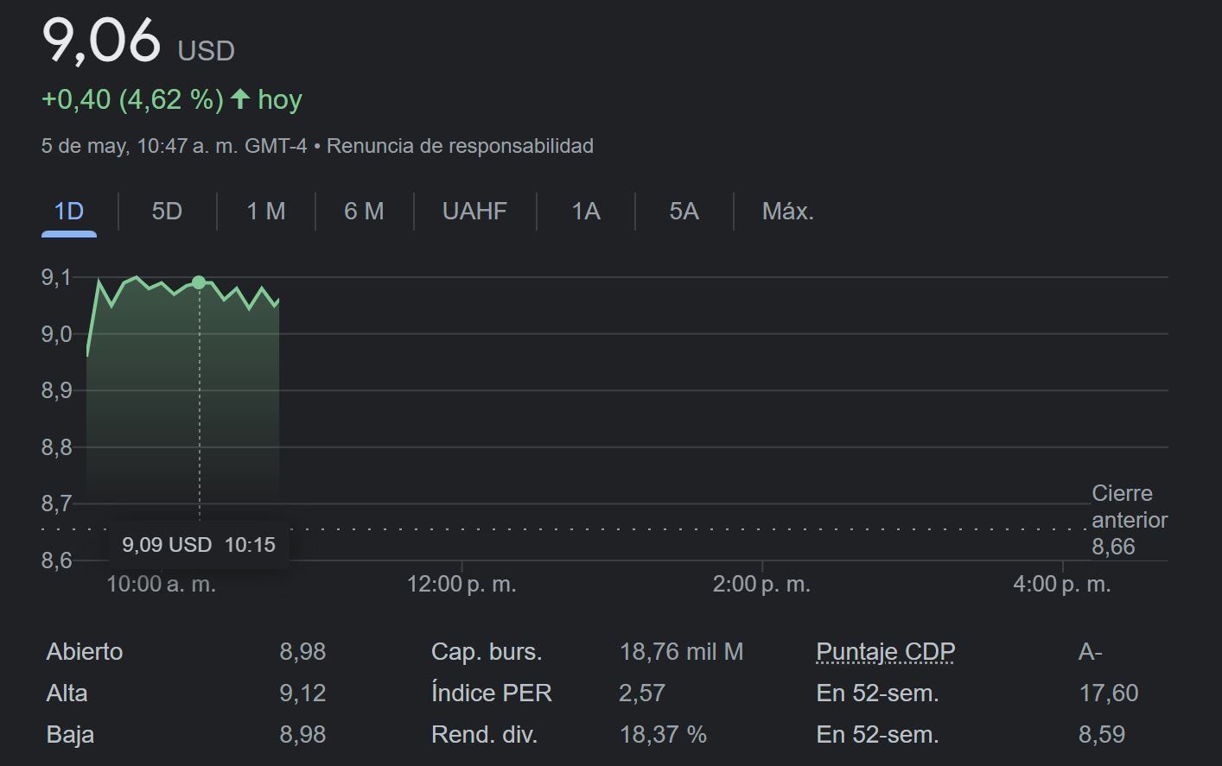1222x766 pixels.
Task: Select the UAHF year-to-date tab
Action: [474, 212]
